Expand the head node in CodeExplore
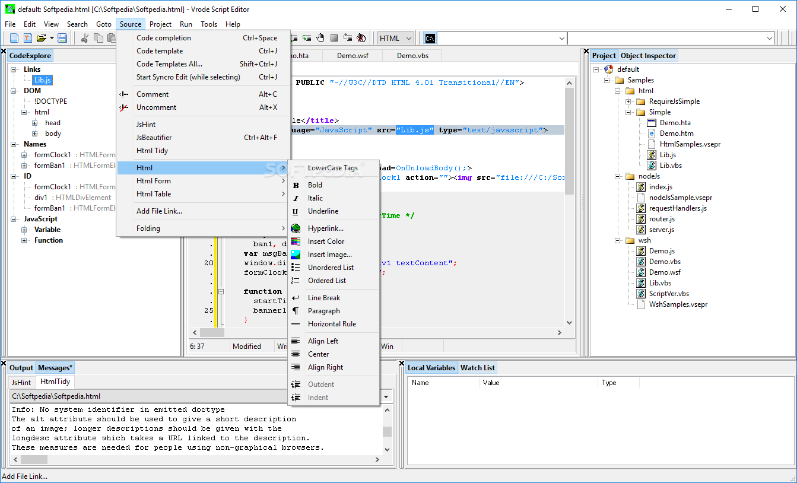 (35, 123)
